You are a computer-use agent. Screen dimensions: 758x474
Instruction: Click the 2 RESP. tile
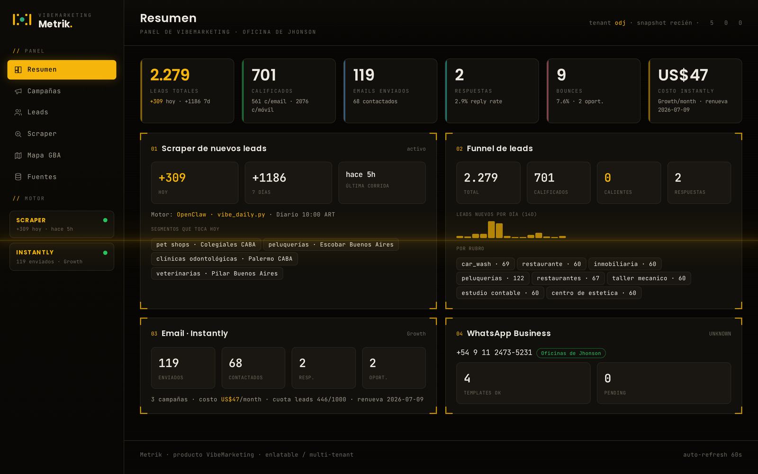coord(324,368)
